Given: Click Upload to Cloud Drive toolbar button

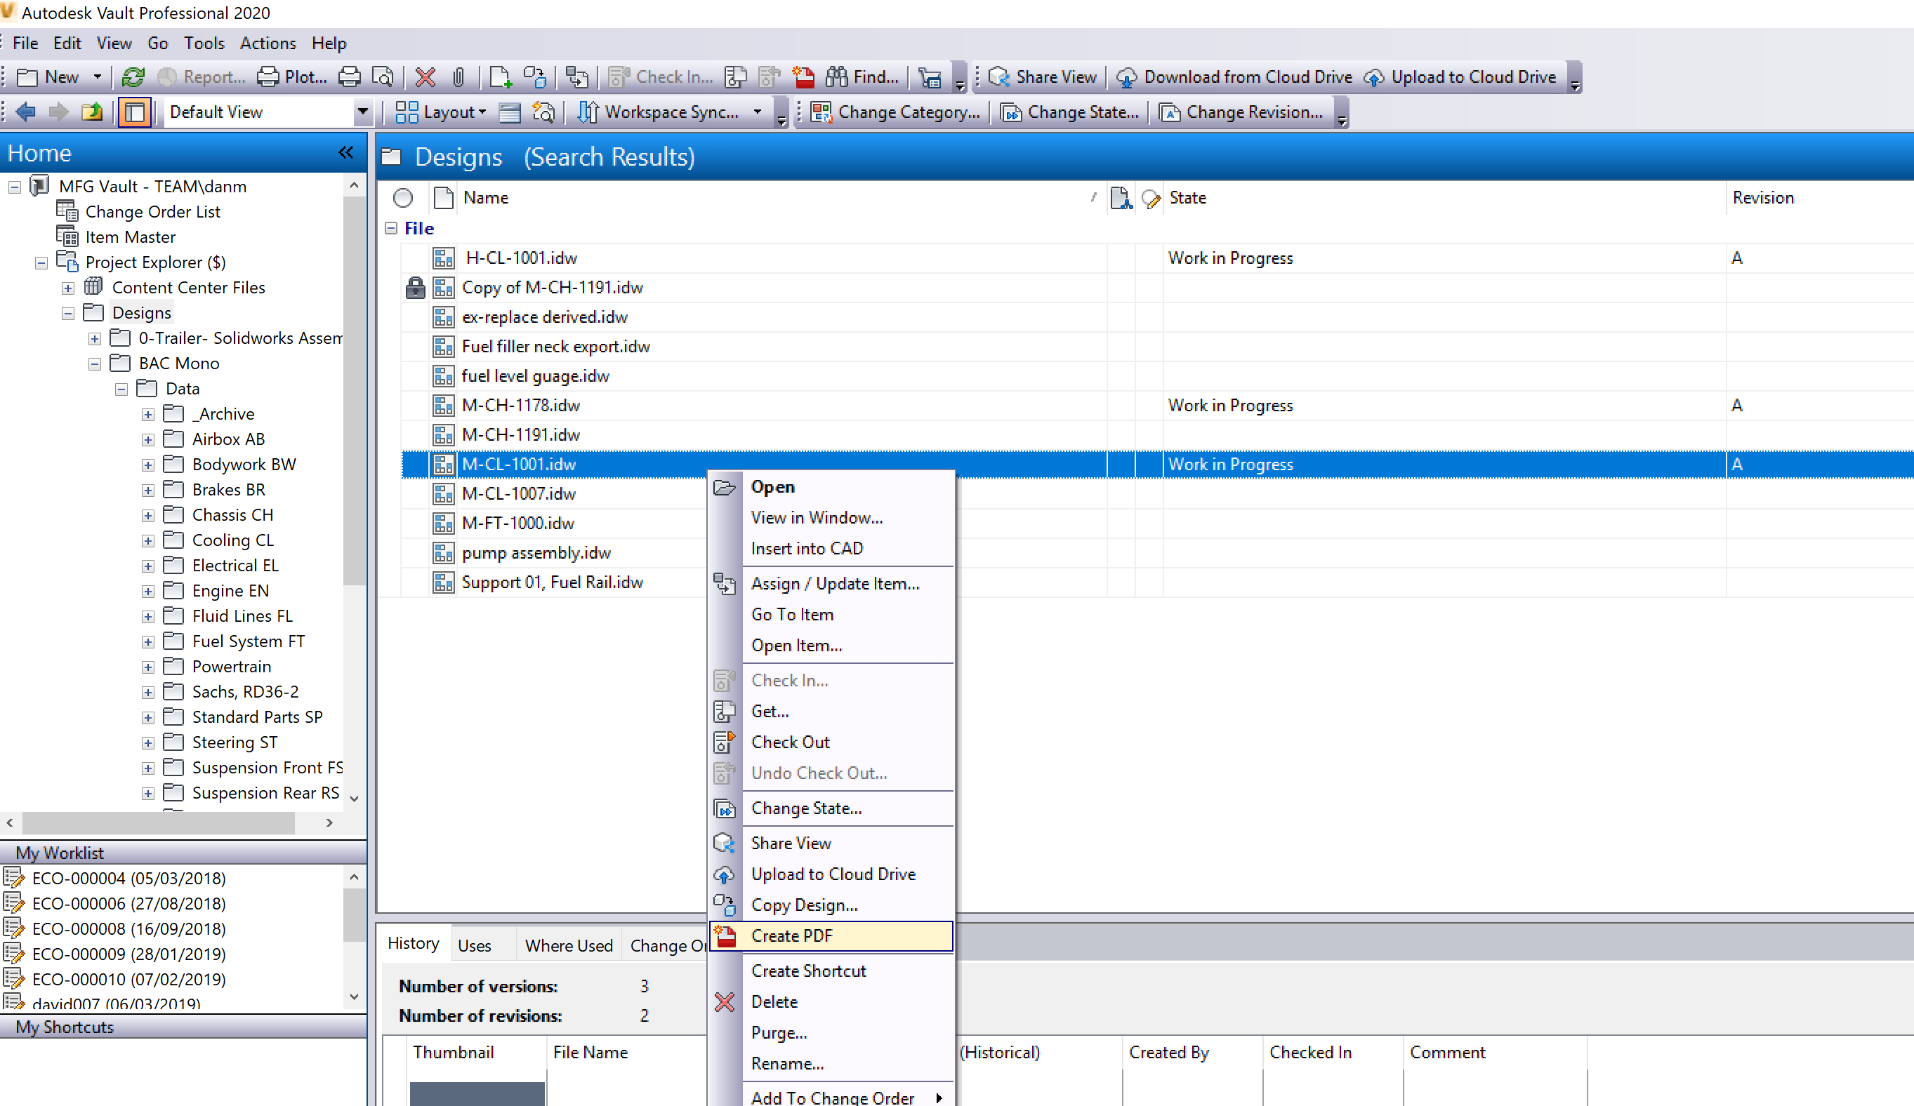Looking at the screenshot, I should pyautogui.click(x=1459, y=76).
